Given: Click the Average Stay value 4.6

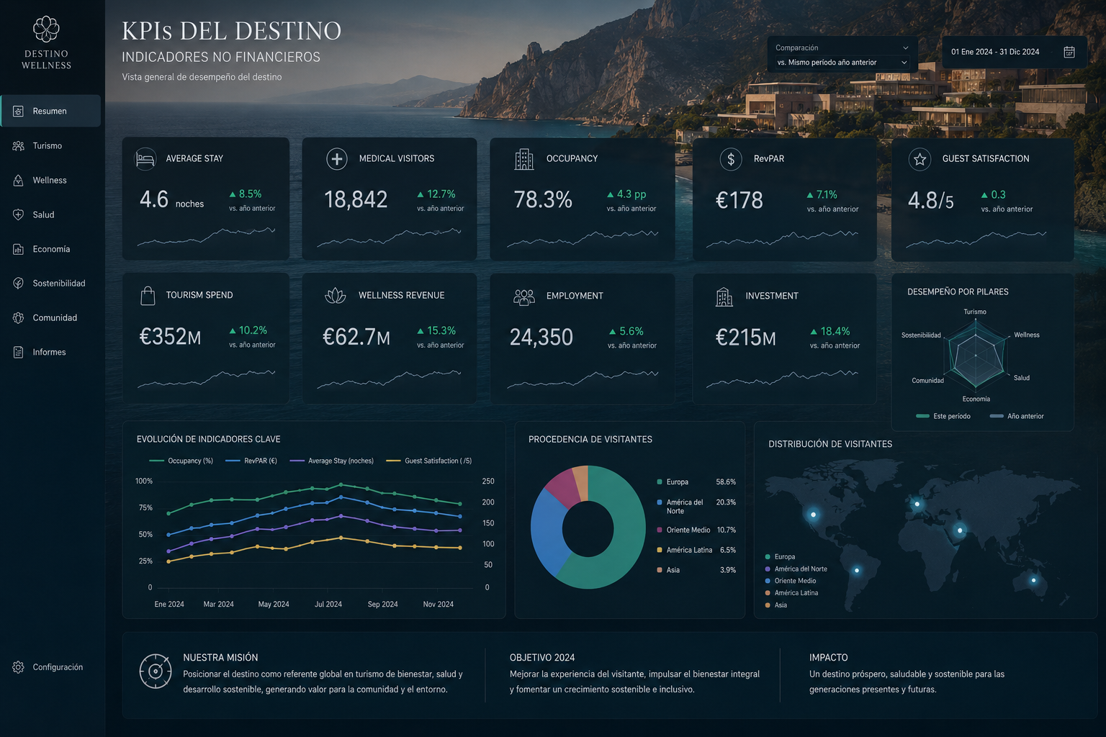Looking at the screenshot, I should click(x=154, y=199).
